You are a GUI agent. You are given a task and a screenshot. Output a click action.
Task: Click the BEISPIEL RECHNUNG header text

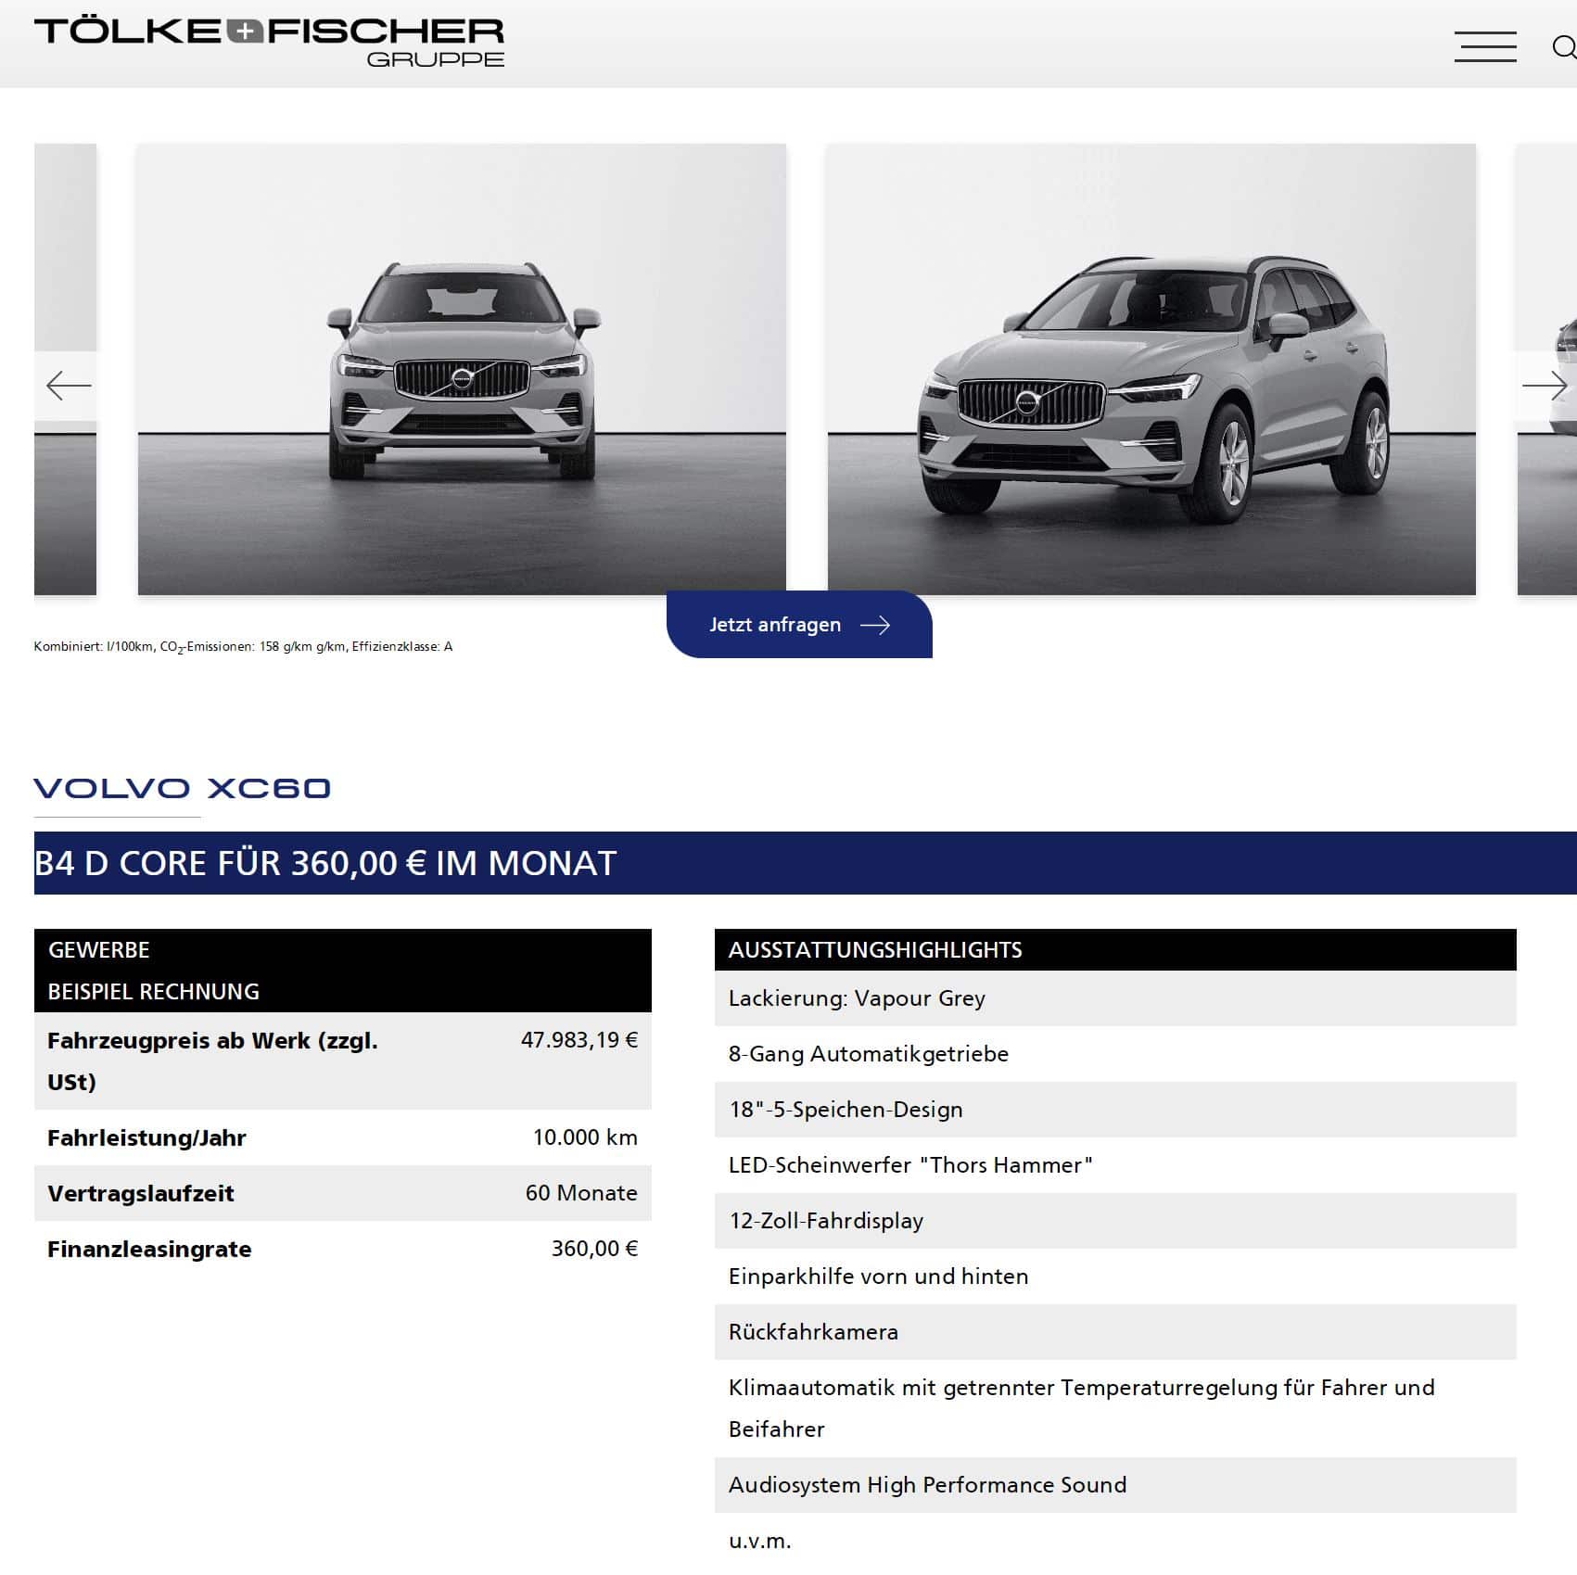click(x=154, y=992)
